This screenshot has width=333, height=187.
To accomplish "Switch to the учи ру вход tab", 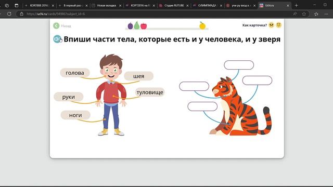I will coord(241,6).
